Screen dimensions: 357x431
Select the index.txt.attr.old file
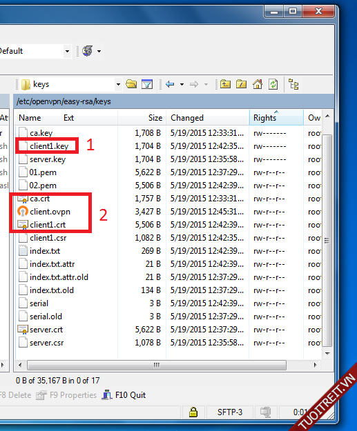59,277
